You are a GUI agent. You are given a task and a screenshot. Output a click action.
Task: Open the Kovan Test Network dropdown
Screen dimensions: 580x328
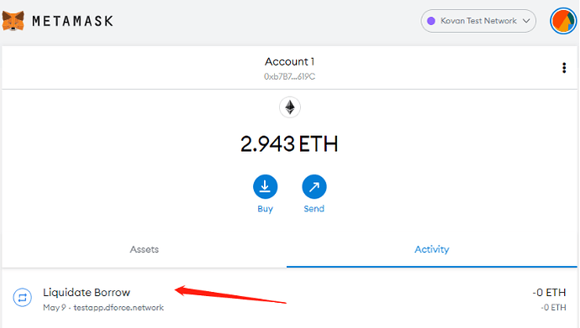pos(478,21)
